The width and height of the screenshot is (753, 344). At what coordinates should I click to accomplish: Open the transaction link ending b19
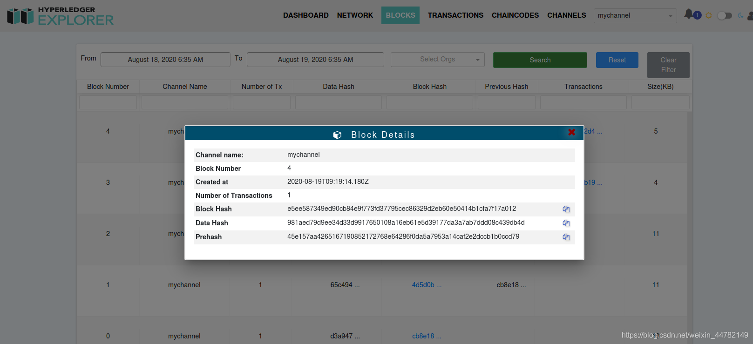[593, 182]
